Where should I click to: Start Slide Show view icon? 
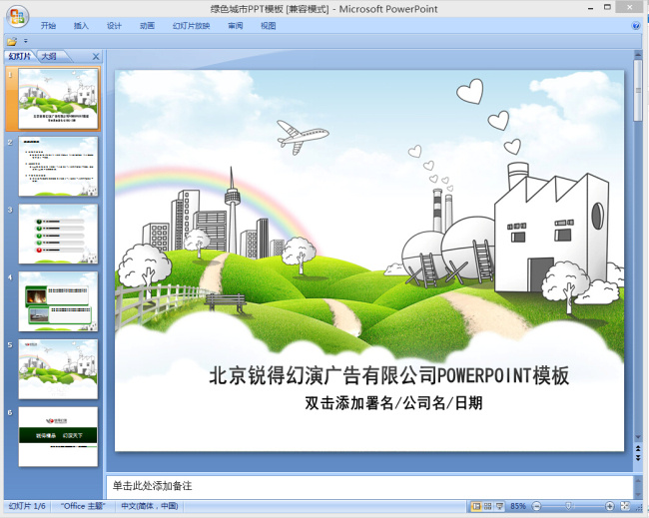coord(499,506)
